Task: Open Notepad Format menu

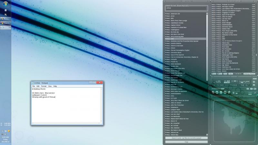Action: tap(44, 86)
